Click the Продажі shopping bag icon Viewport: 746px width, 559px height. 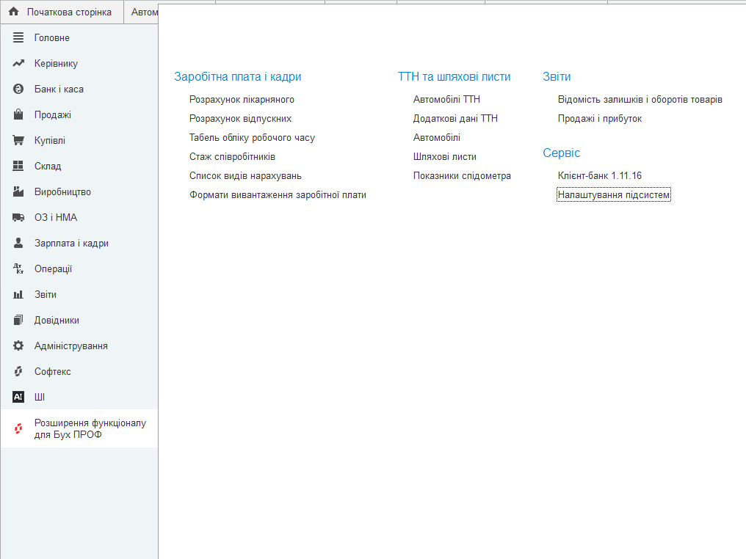[18, 114]
